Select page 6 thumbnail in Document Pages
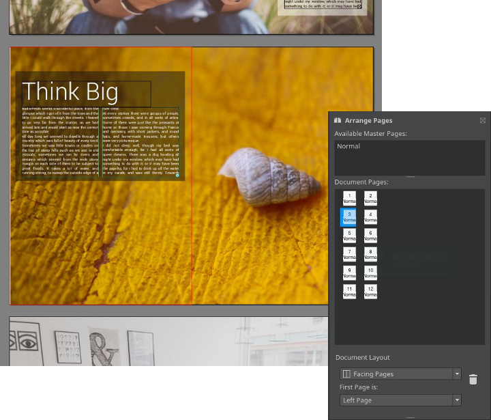 click(x=370, y=236)
